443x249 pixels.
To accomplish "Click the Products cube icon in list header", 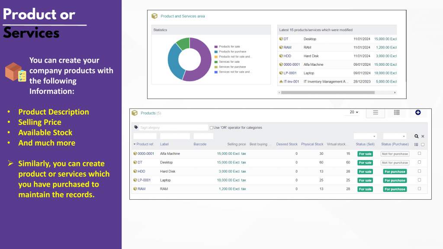I will point(135,113).
